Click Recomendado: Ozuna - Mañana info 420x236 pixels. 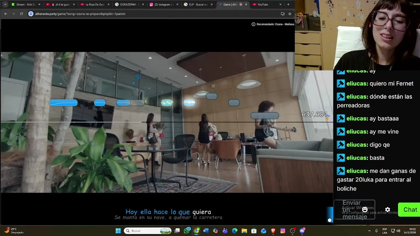(273, 24)
